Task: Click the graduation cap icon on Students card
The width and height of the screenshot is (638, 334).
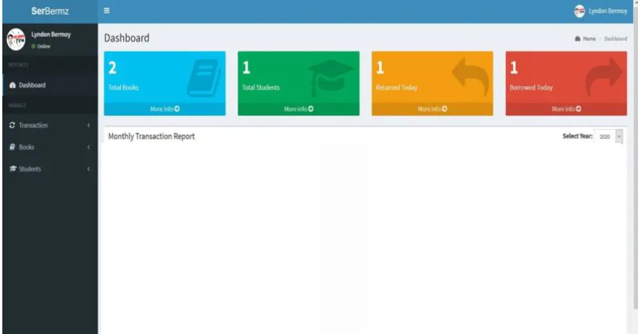Action: click(x=332, y=77)
